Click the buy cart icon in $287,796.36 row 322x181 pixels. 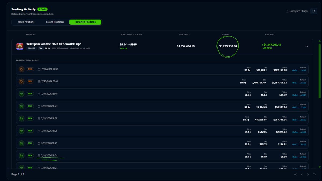coord(21,119)
